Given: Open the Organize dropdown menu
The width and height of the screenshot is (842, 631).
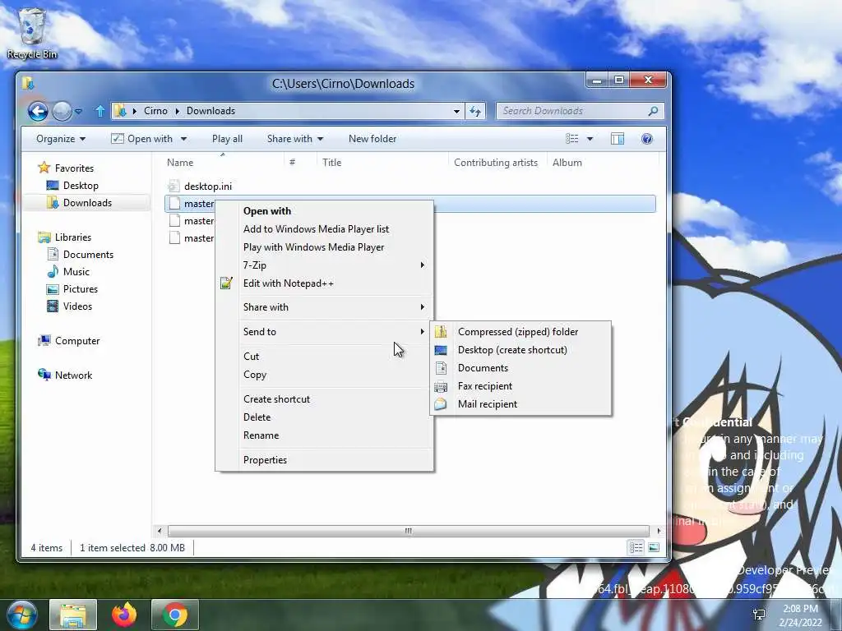Looking at the screenshot, I should click(x=61, y=139).
